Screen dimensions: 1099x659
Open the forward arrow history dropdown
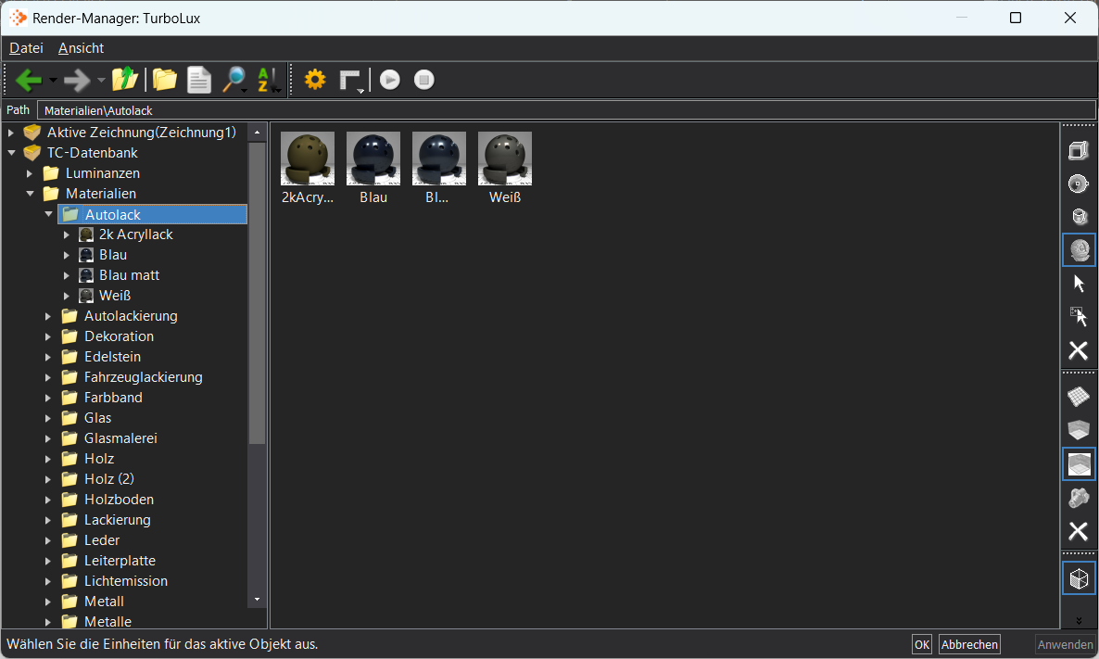(102, 81)
